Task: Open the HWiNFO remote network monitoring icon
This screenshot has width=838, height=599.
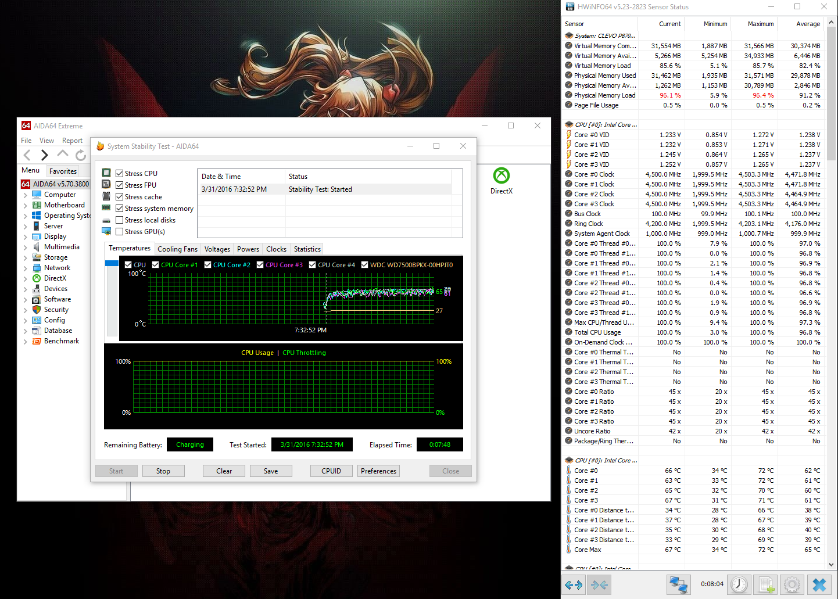Action: point(678,584)
